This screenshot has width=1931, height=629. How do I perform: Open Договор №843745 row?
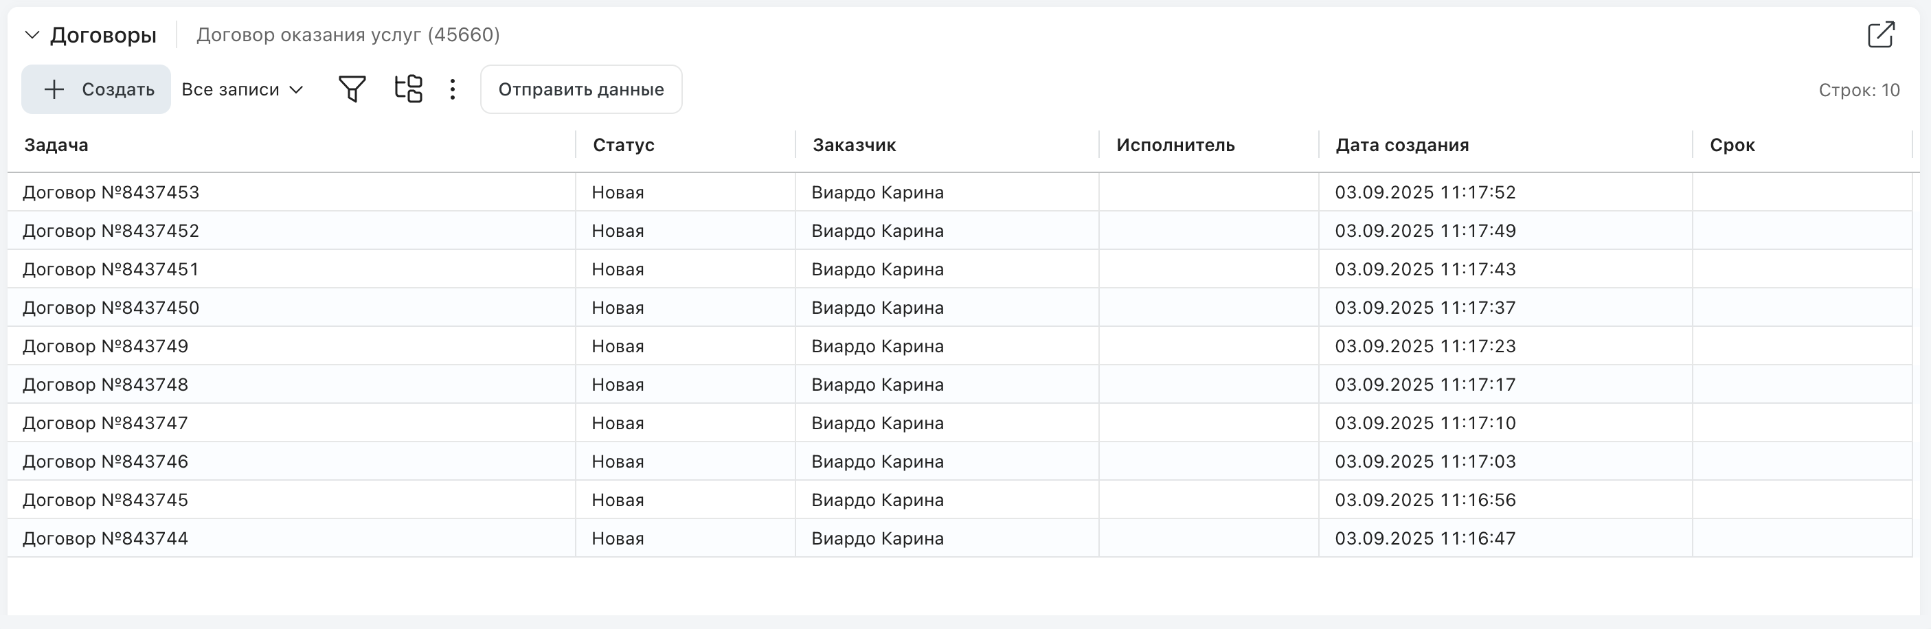[x=960, y=500]
